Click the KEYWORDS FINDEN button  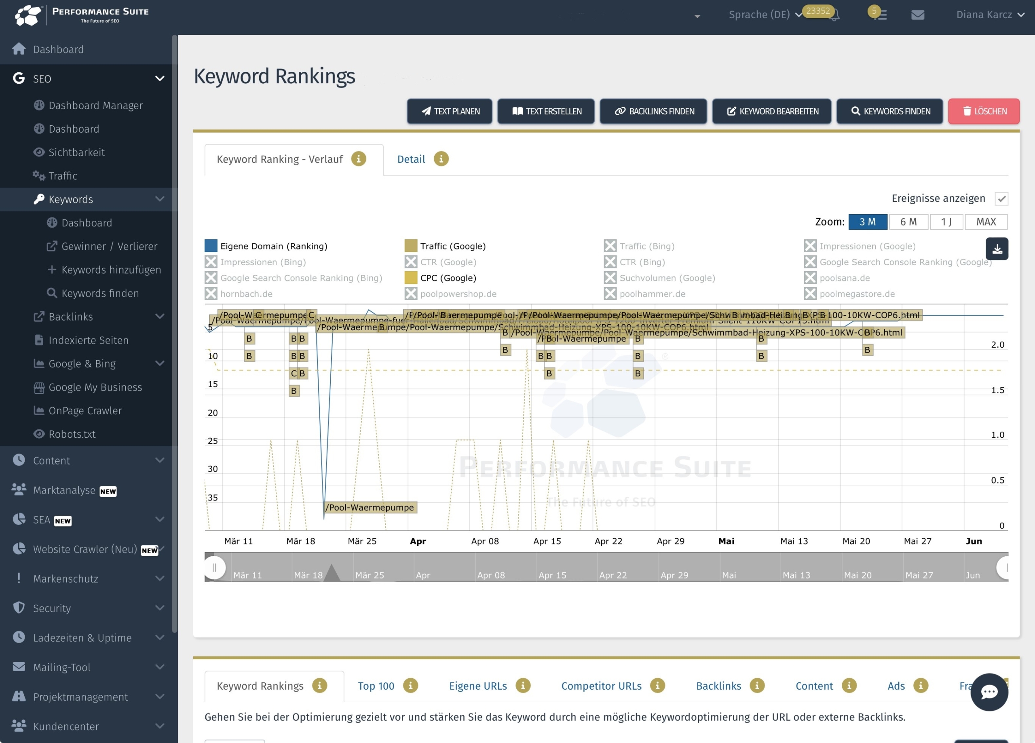pyautogui.click(x=889, y=111)
